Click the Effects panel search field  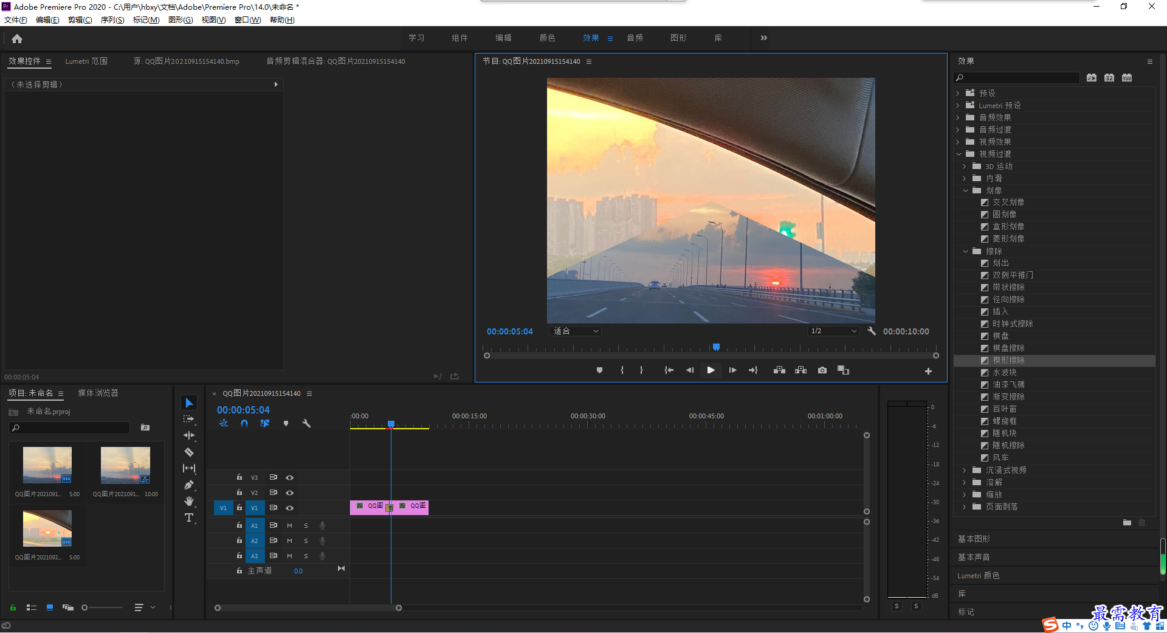click(1016, 78)
